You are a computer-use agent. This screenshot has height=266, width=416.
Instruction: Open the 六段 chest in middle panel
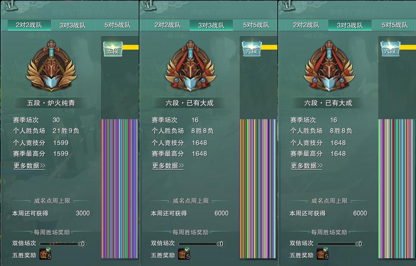coord(252,49)
